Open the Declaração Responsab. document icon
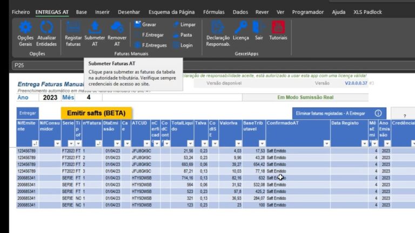Viewport: 415px width, 233px height. 218,27
